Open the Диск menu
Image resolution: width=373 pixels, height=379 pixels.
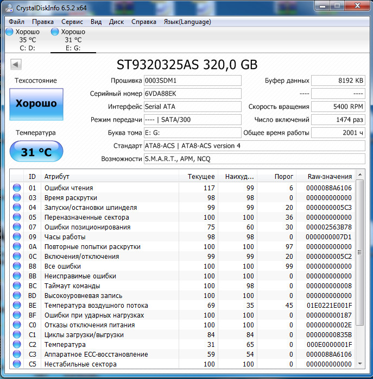coord(116,22)
